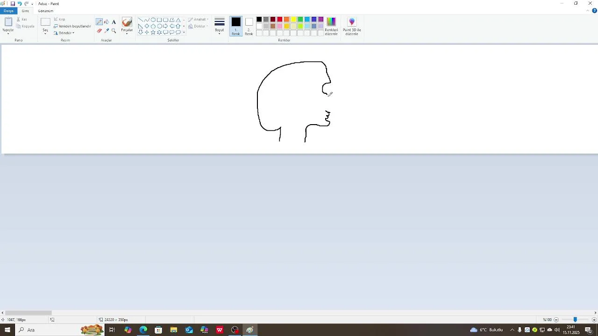The width and height of the screenshot is (598, 336).
Task: Switch to the Görünüm tab
Action: point(46,11)
